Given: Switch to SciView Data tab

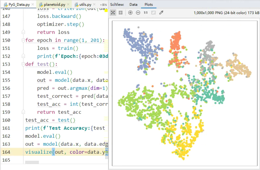Looking at the screenshot, I should tap(133, 4).
